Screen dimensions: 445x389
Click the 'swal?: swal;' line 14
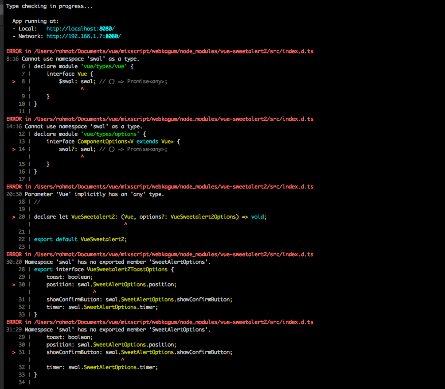point(113,149)
